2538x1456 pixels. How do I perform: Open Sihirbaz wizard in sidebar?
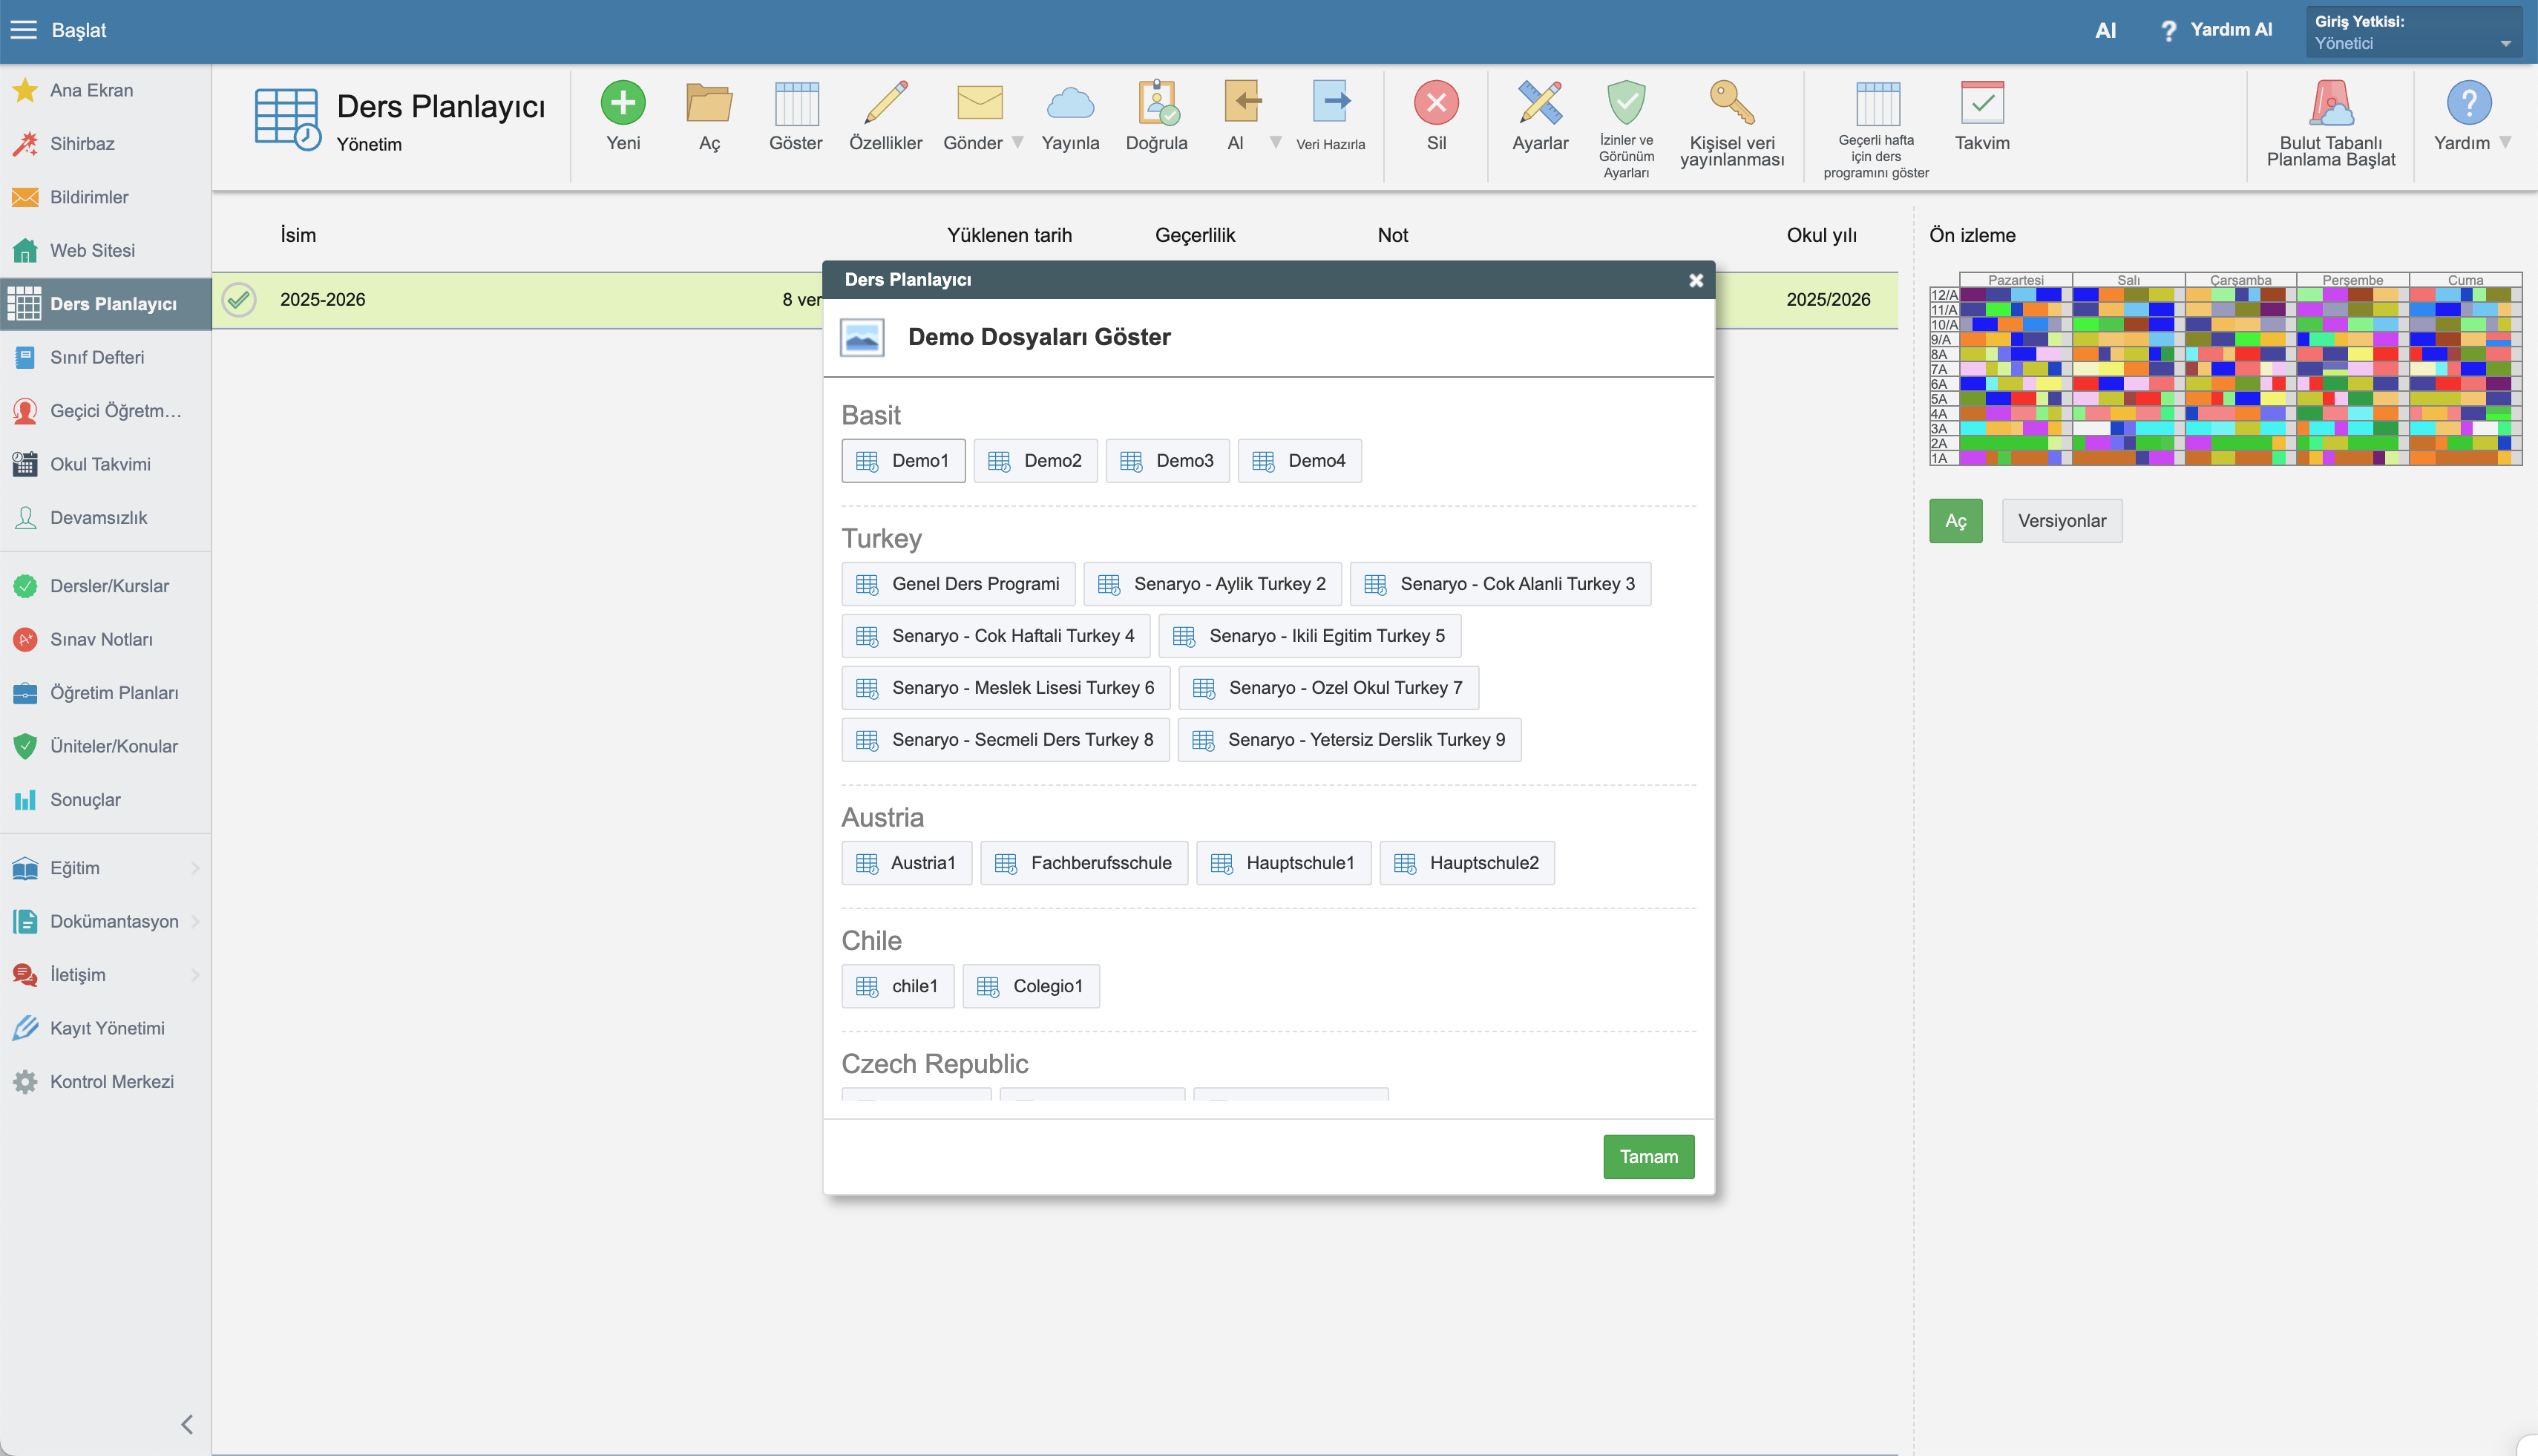(x=106, y=144)
